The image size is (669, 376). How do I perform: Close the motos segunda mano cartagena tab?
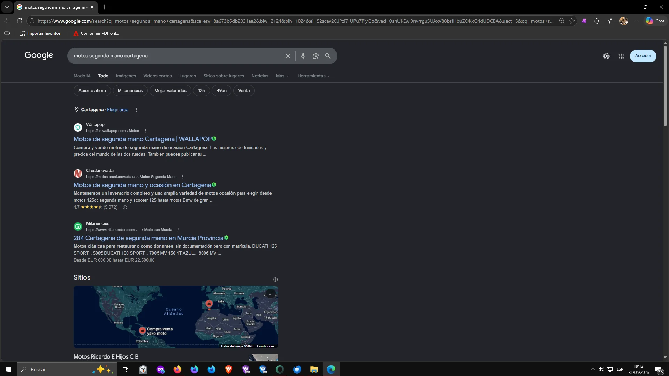point(92,7)
